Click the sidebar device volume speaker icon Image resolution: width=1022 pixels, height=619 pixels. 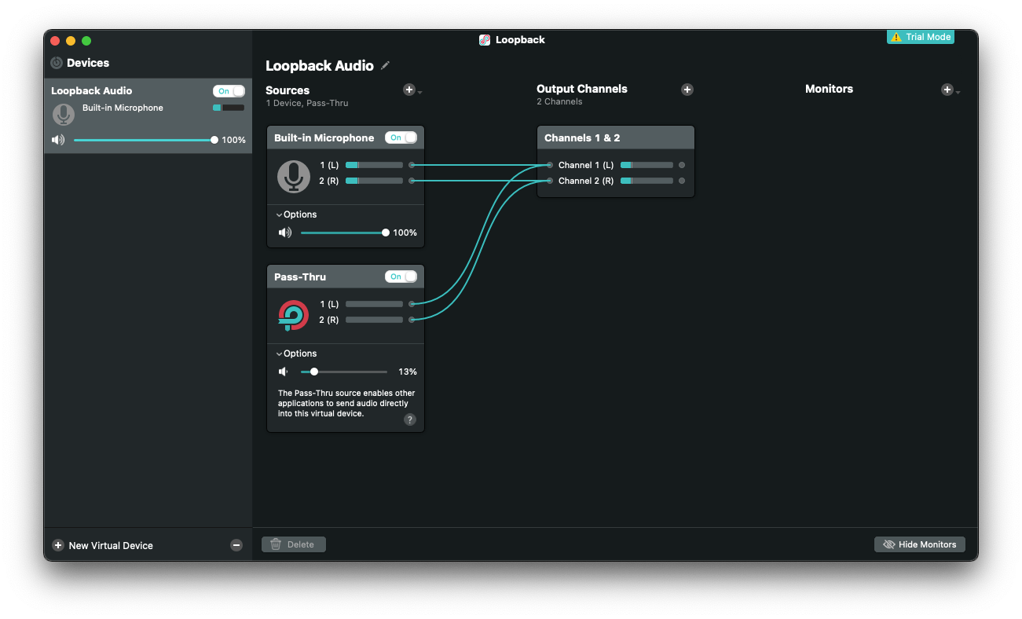(x=58, y=140)
